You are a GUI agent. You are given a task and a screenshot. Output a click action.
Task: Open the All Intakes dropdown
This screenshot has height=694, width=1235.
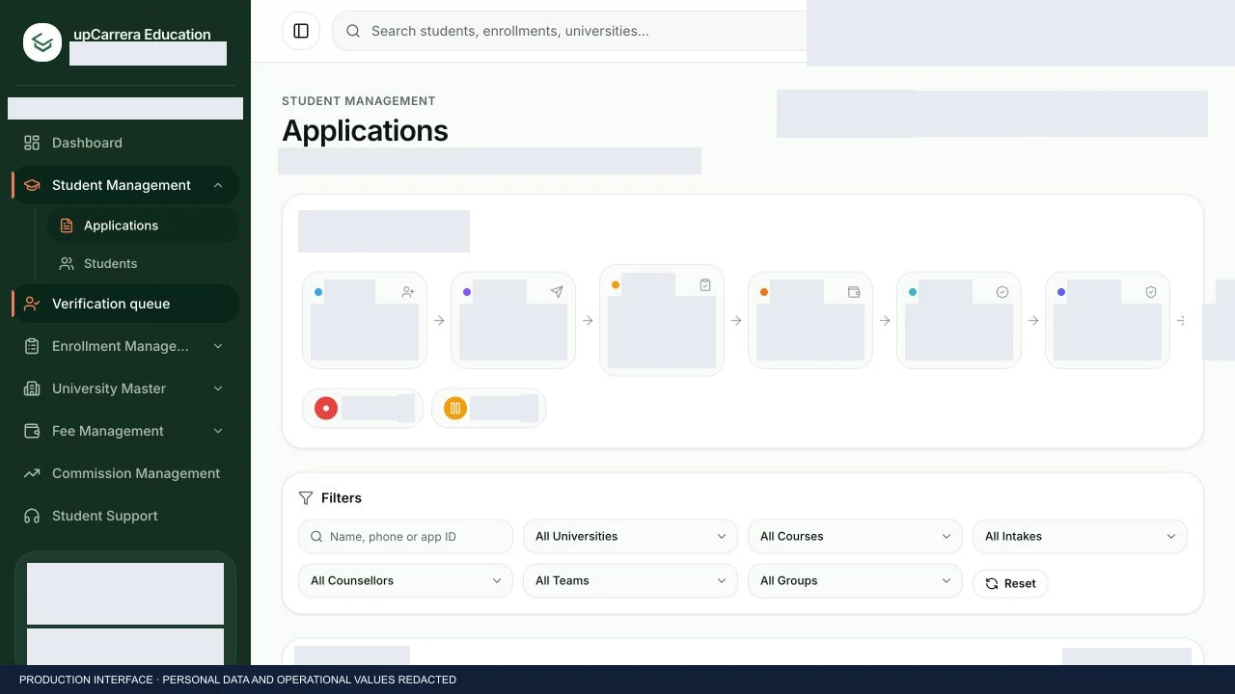[1080, 537]
